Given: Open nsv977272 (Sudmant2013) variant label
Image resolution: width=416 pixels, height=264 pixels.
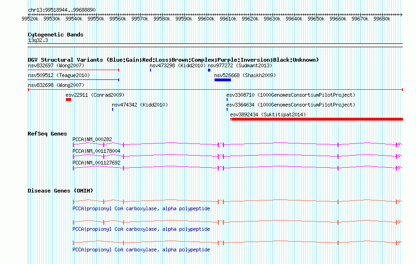Looking at the screenshot, I should coord(240,65).
